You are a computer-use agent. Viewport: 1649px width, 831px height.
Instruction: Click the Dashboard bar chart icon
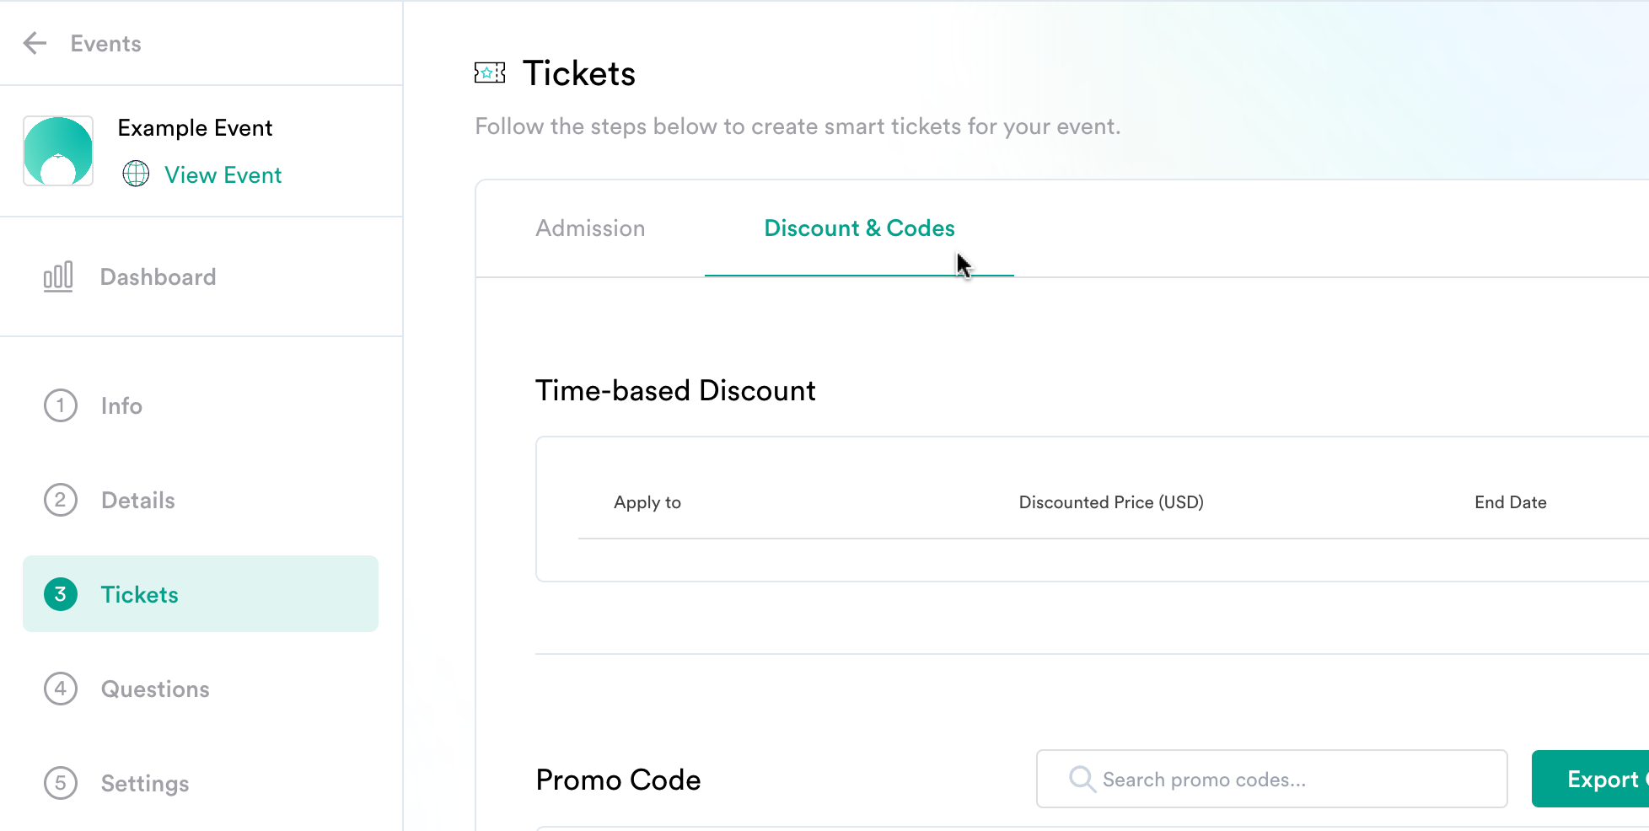click(58, 276)
